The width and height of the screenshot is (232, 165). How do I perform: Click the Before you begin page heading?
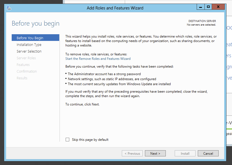click(x=36, y=23)
